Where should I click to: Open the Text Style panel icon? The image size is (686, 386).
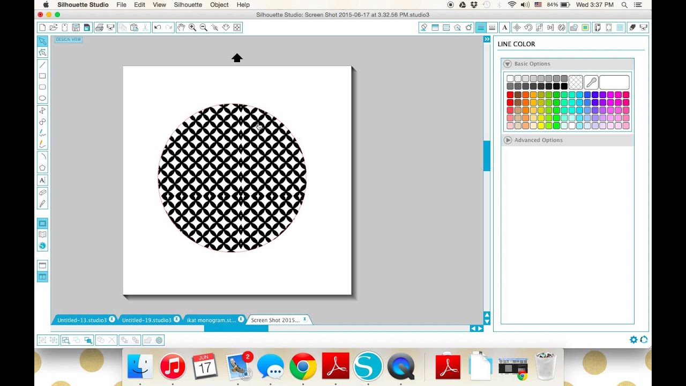505,27
